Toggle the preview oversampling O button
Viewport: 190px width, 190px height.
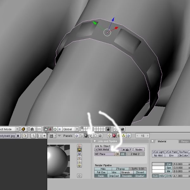79,176
